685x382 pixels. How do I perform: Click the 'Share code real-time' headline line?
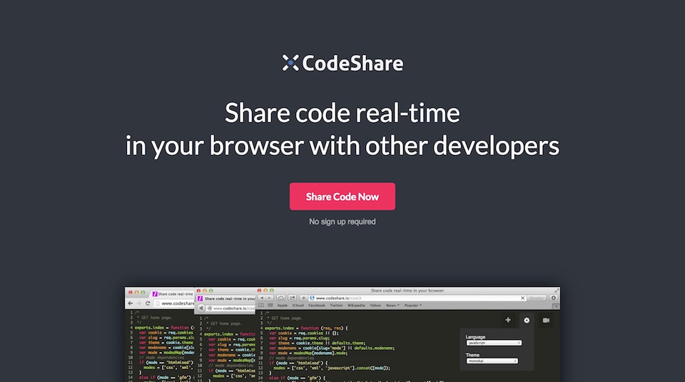click(342, 113)
